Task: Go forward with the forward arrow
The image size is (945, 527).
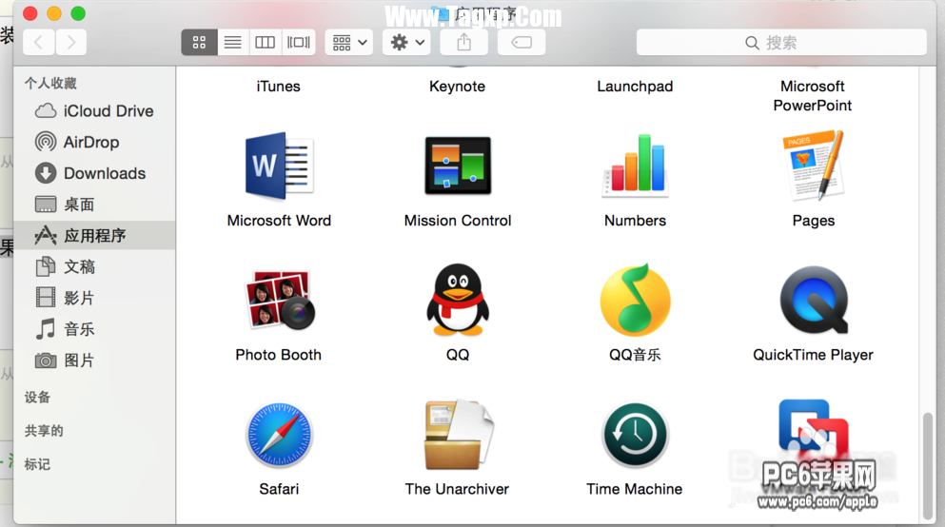Action: (x=71, y=42)
